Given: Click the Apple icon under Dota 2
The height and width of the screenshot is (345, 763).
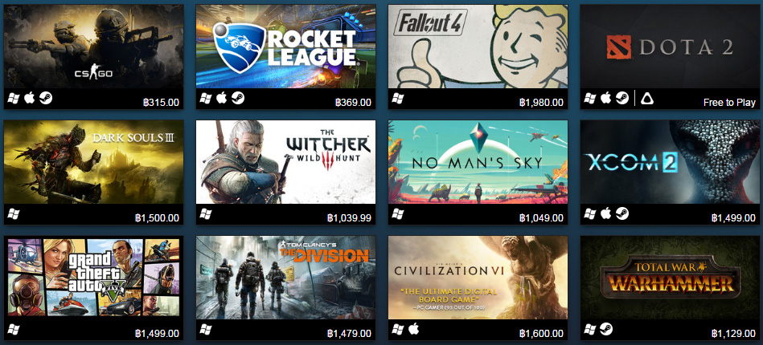Looking at the screenshot, I should [606, 98].
